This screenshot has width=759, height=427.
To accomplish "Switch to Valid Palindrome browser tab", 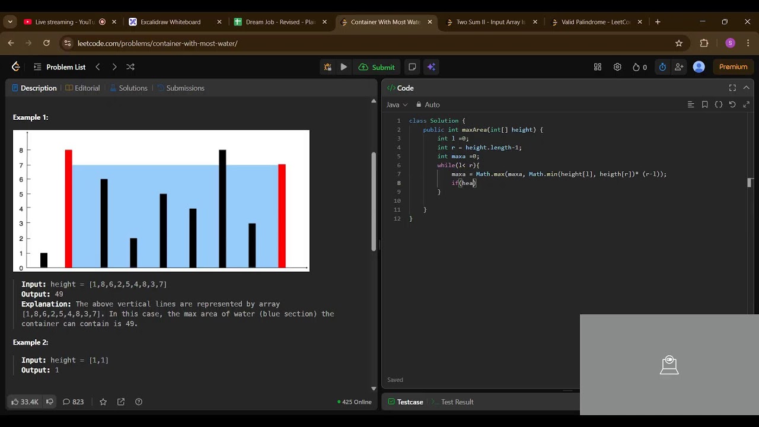I will 595,22.
